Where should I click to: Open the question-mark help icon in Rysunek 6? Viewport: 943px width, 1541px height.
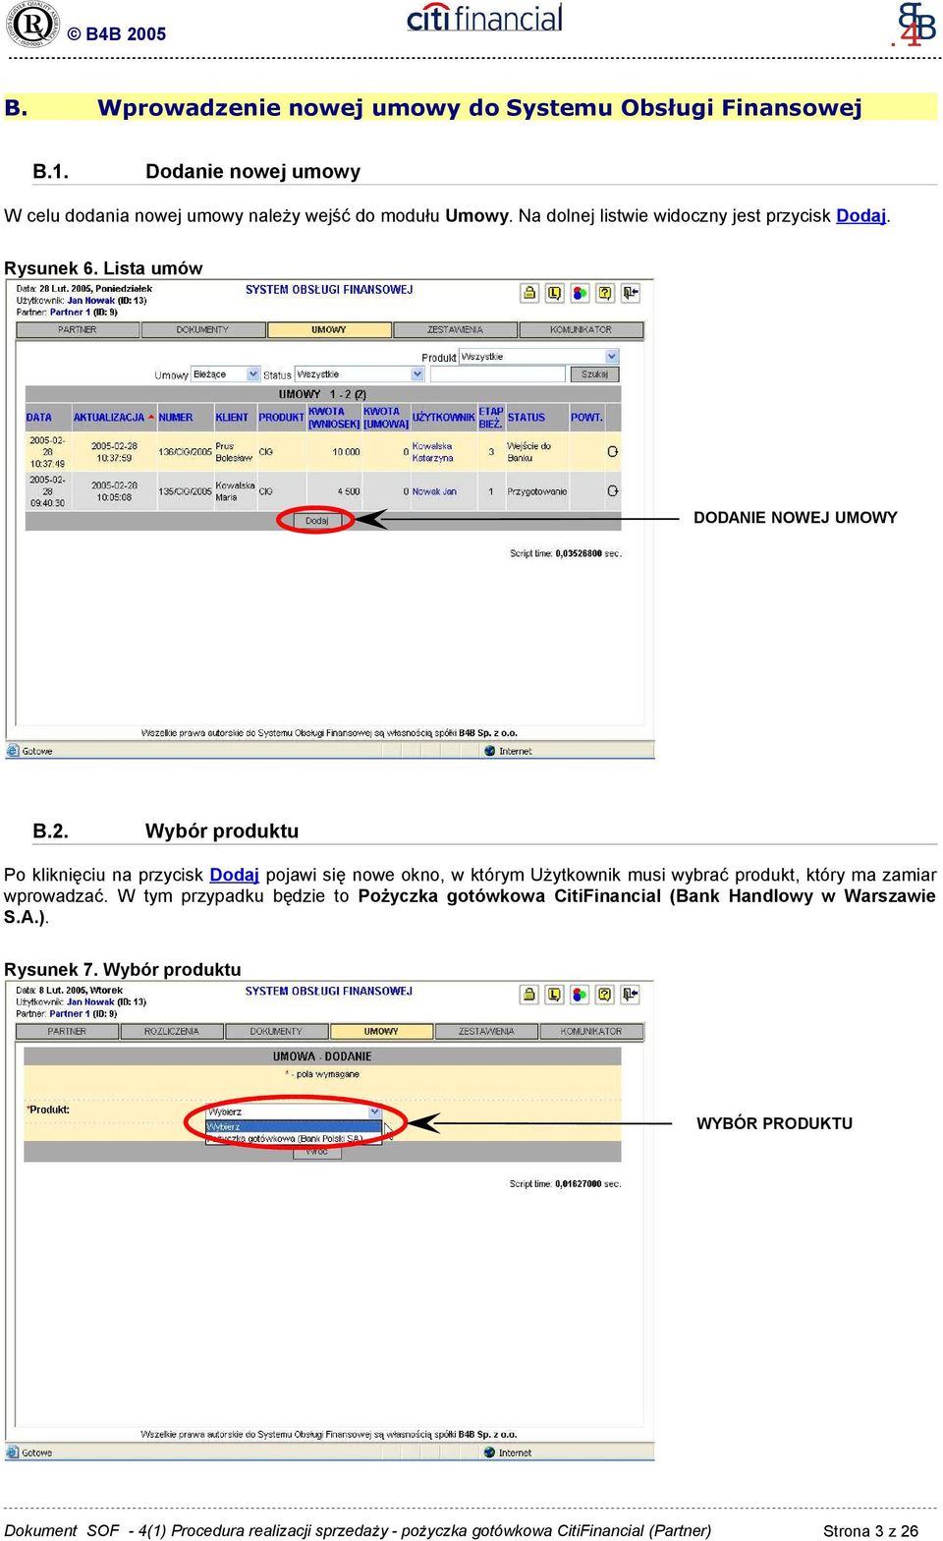click(605, 293)
